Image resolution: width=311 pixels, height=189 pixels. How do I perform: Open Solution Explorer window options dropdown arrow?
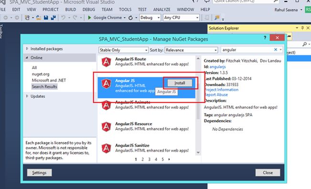[297, 28]
